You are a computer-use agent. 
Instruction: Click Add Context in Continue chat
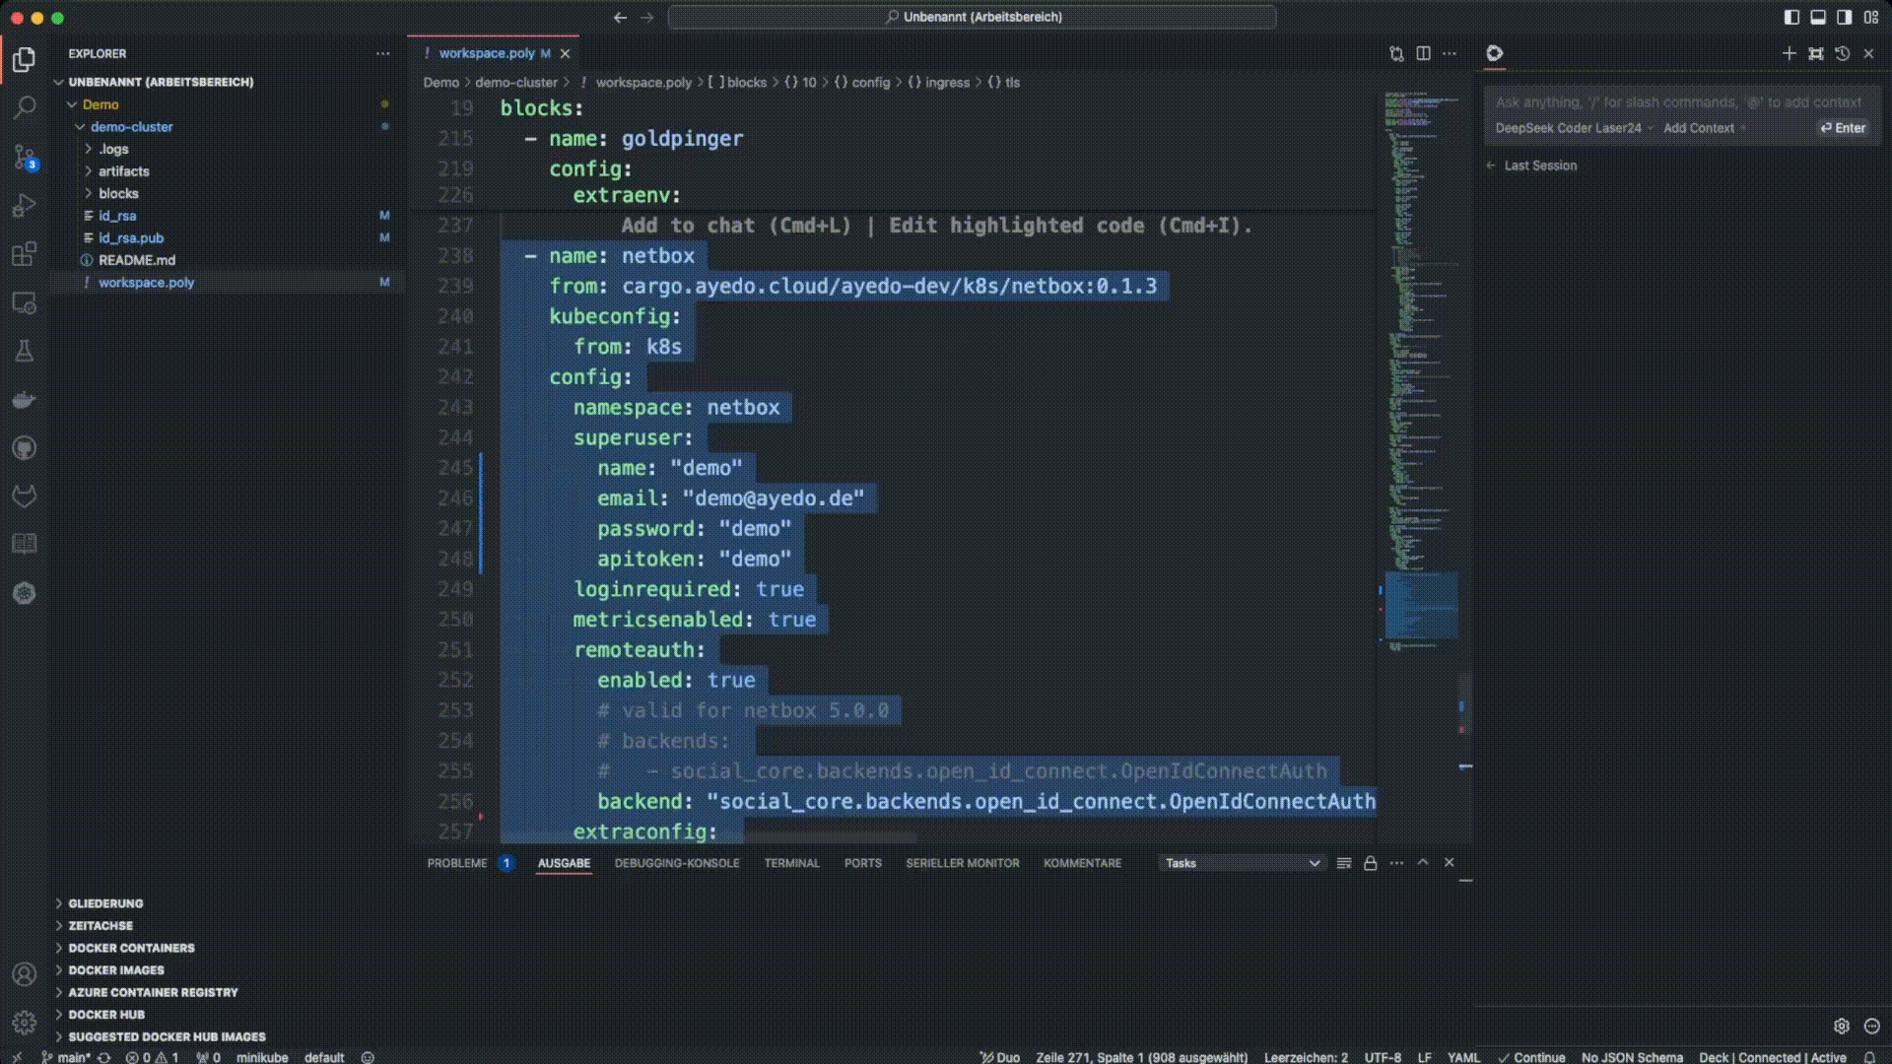click(x=1704, y=128)
